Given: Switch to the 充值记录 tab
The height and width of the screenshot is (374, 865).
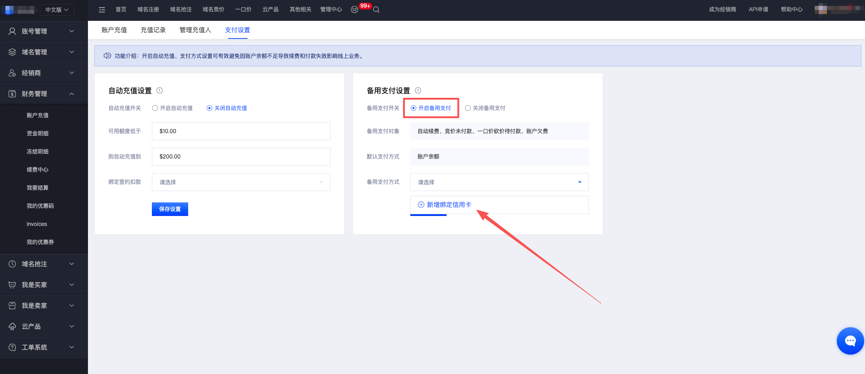Looking at the screenshot, I should (153, 30).
